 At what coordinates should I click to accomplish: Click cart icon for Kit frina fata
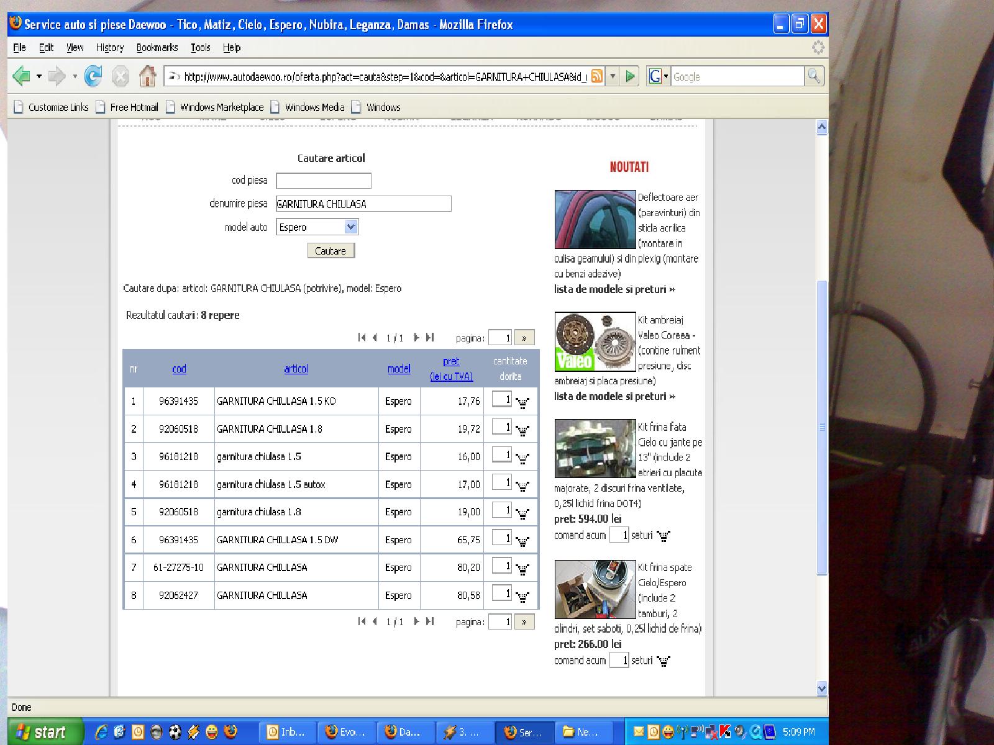pyautogui.click(x=663, y=535)
